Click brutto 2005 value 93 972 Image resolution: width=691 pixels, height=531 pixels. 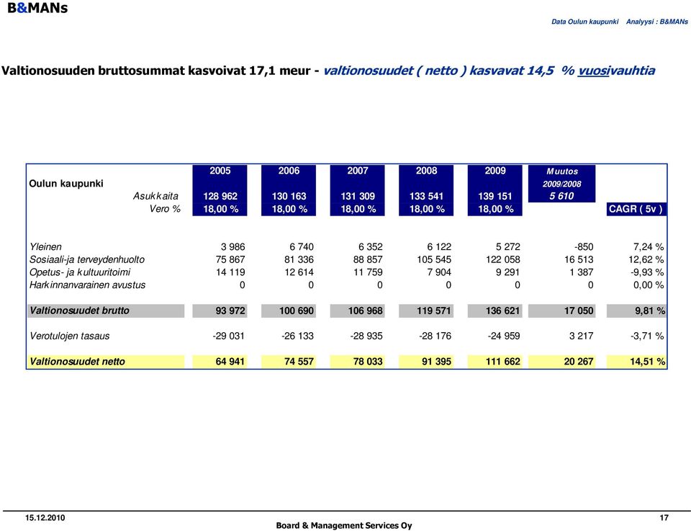230,311
